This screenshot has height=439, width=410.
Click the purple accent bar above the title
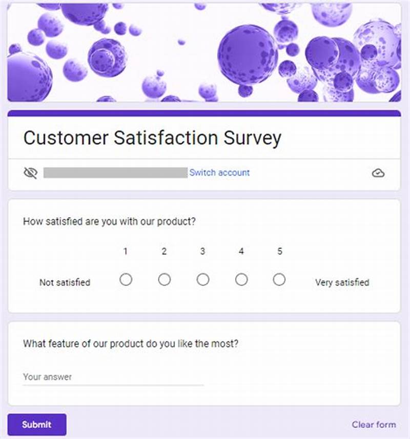[x=205, y=109]
